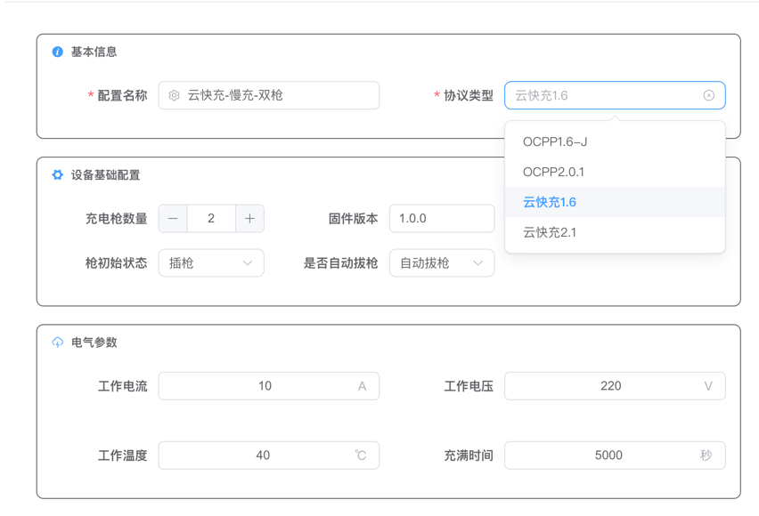
Task: Click the 枪初始状态 label
Action: [116, 263]
